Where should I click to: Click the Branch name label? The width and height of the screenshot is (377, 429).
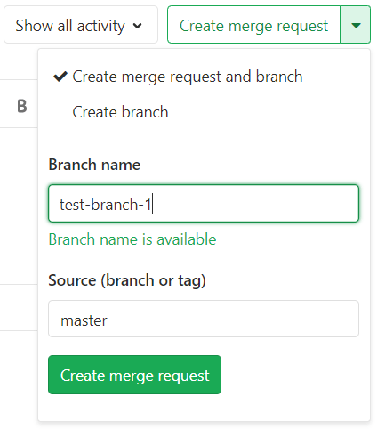click(x=94, y=165)
